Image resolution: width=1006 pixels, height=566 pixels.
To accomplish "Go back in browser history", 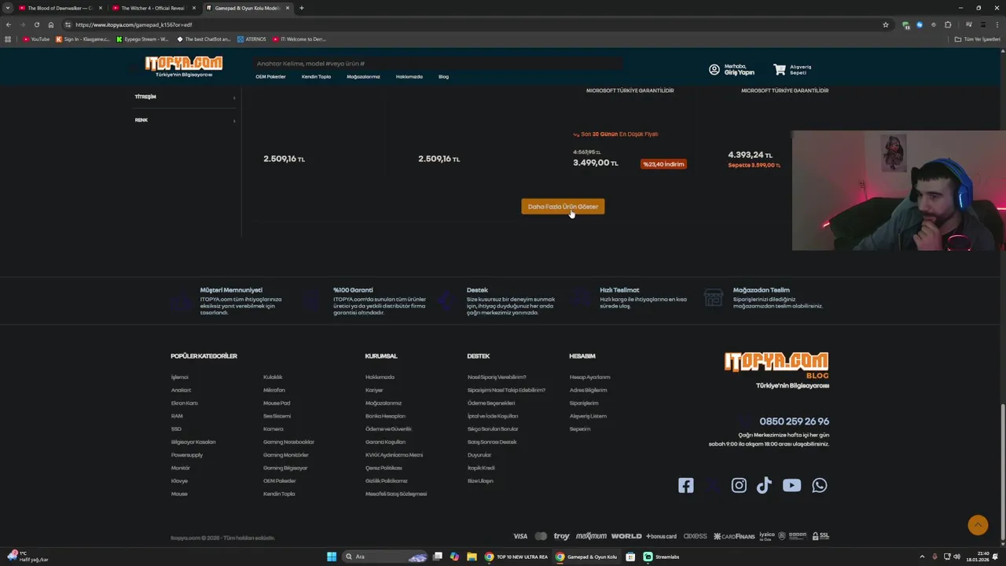I will (x=9, y=24).
